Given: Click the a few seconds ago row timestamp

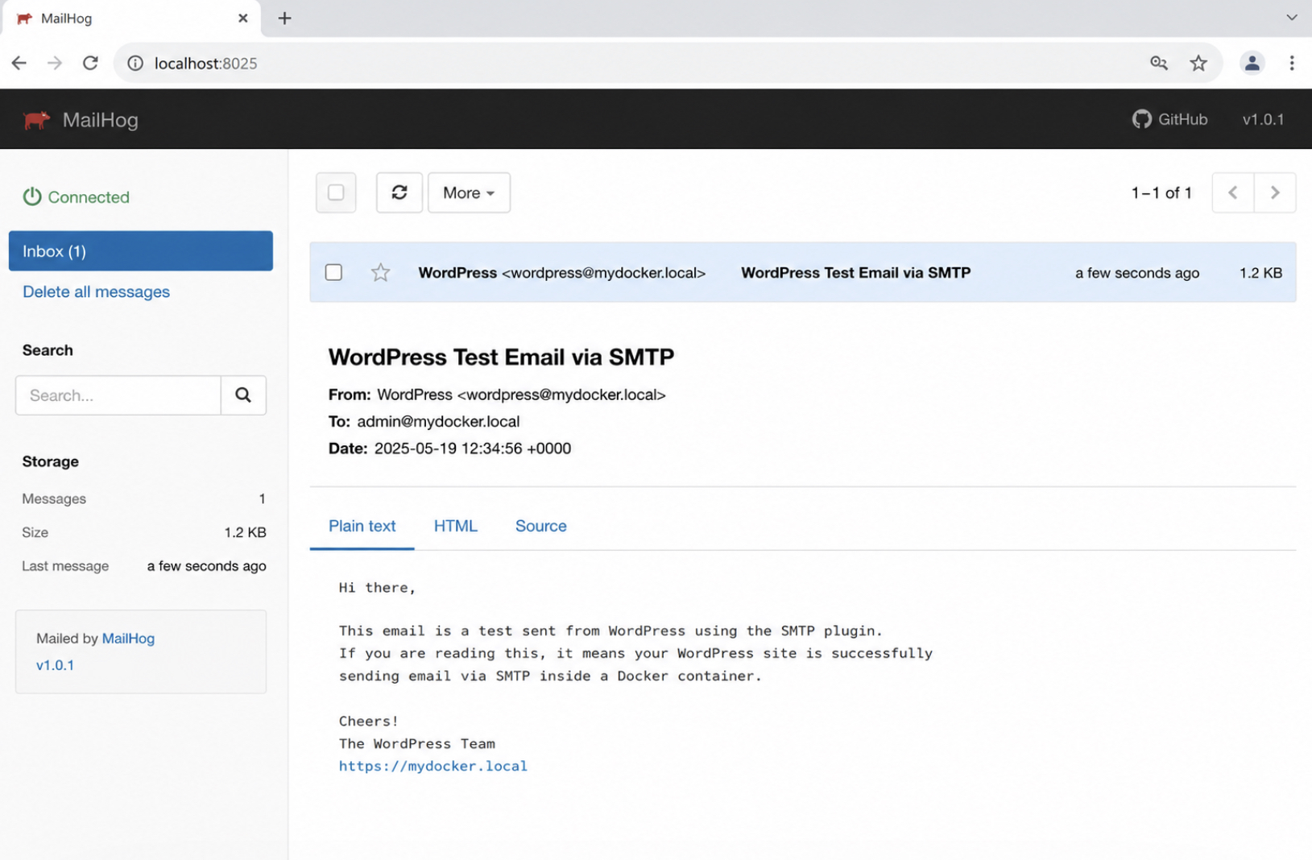Looking at the screenshot, I should click(x=1137, y=273).
